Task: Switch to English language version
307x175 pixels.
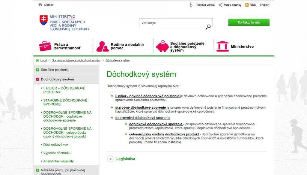Action: coord(264,5)
